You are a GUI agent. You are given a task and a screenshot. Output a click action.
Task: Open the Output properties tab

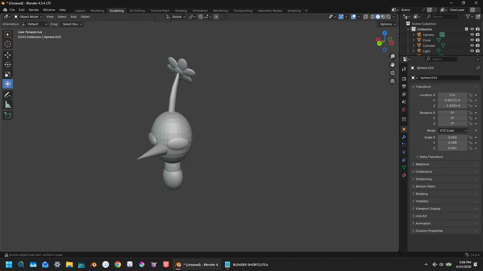[x=404, y=86]
